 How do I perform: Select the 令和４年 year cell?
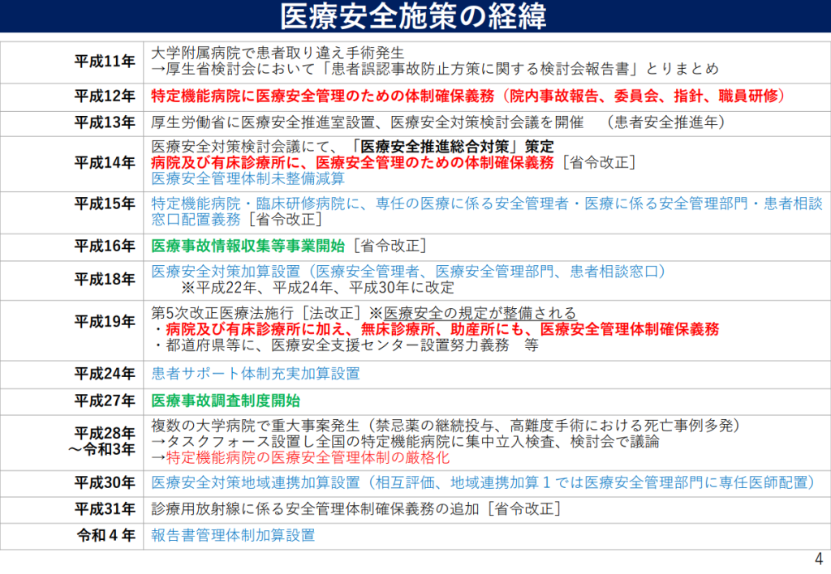71,536
